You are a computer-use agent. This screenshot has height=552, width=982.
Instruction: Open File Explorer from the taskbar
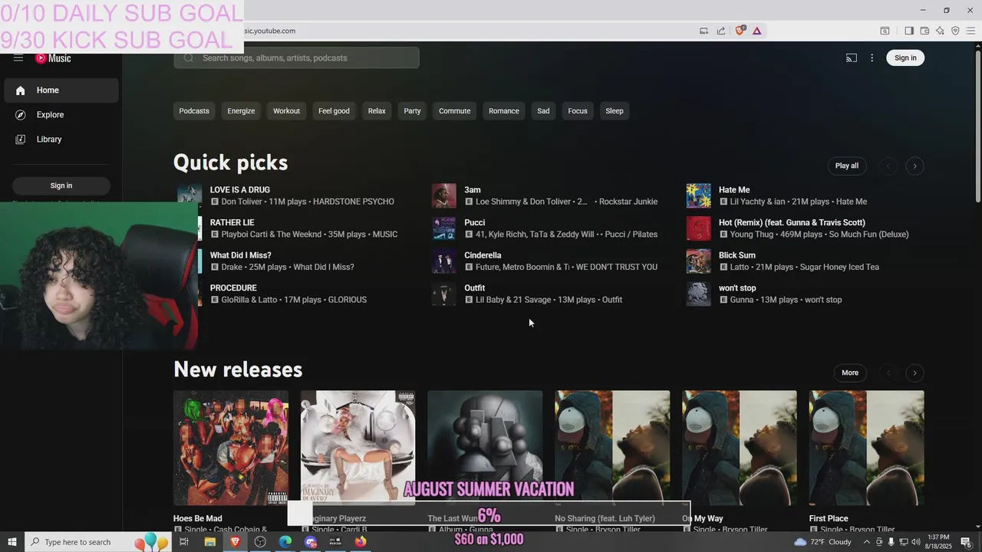[209, 542]
